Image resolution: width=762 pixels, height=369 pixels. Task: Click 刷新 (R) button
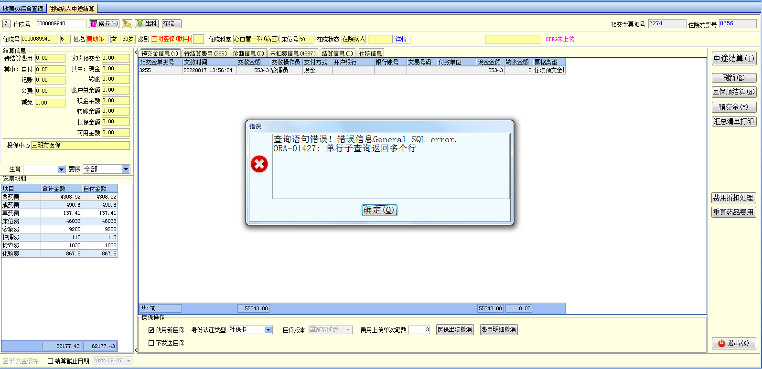(x=734, y=77)
